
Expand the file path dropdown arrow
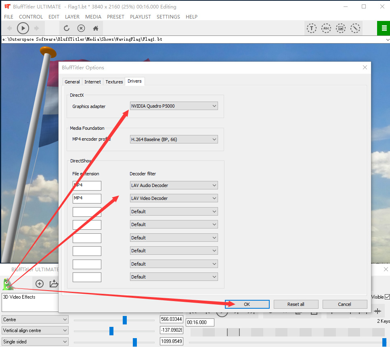[388, 39]
